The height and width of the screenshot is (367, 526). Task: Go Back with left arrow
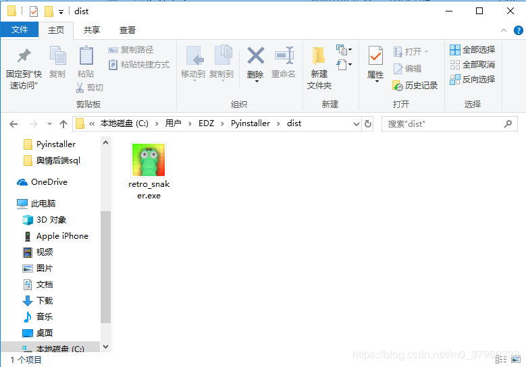pos(14,124)
